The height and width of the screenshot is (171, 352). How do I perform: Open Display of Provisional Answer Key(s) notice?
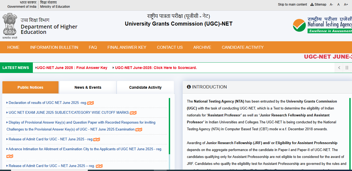coord(81,126)
